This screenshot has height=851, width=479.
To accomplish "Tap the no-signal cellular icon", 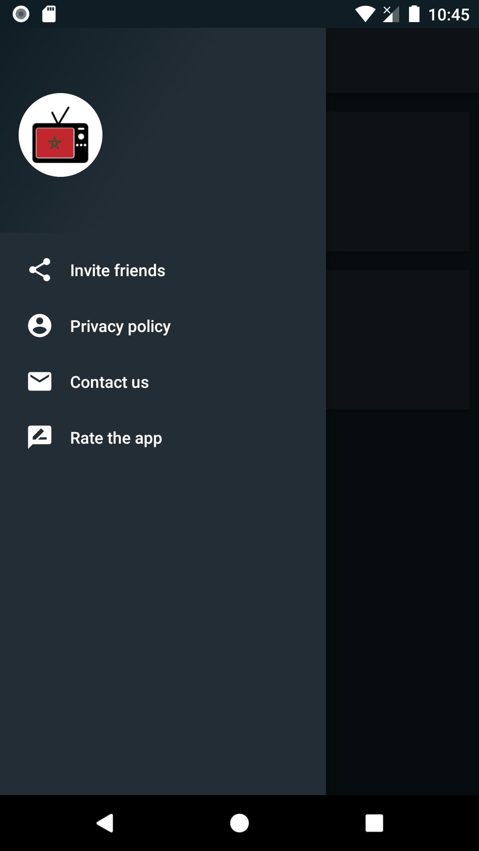I will pyautogui.click(x=391, y=14).
